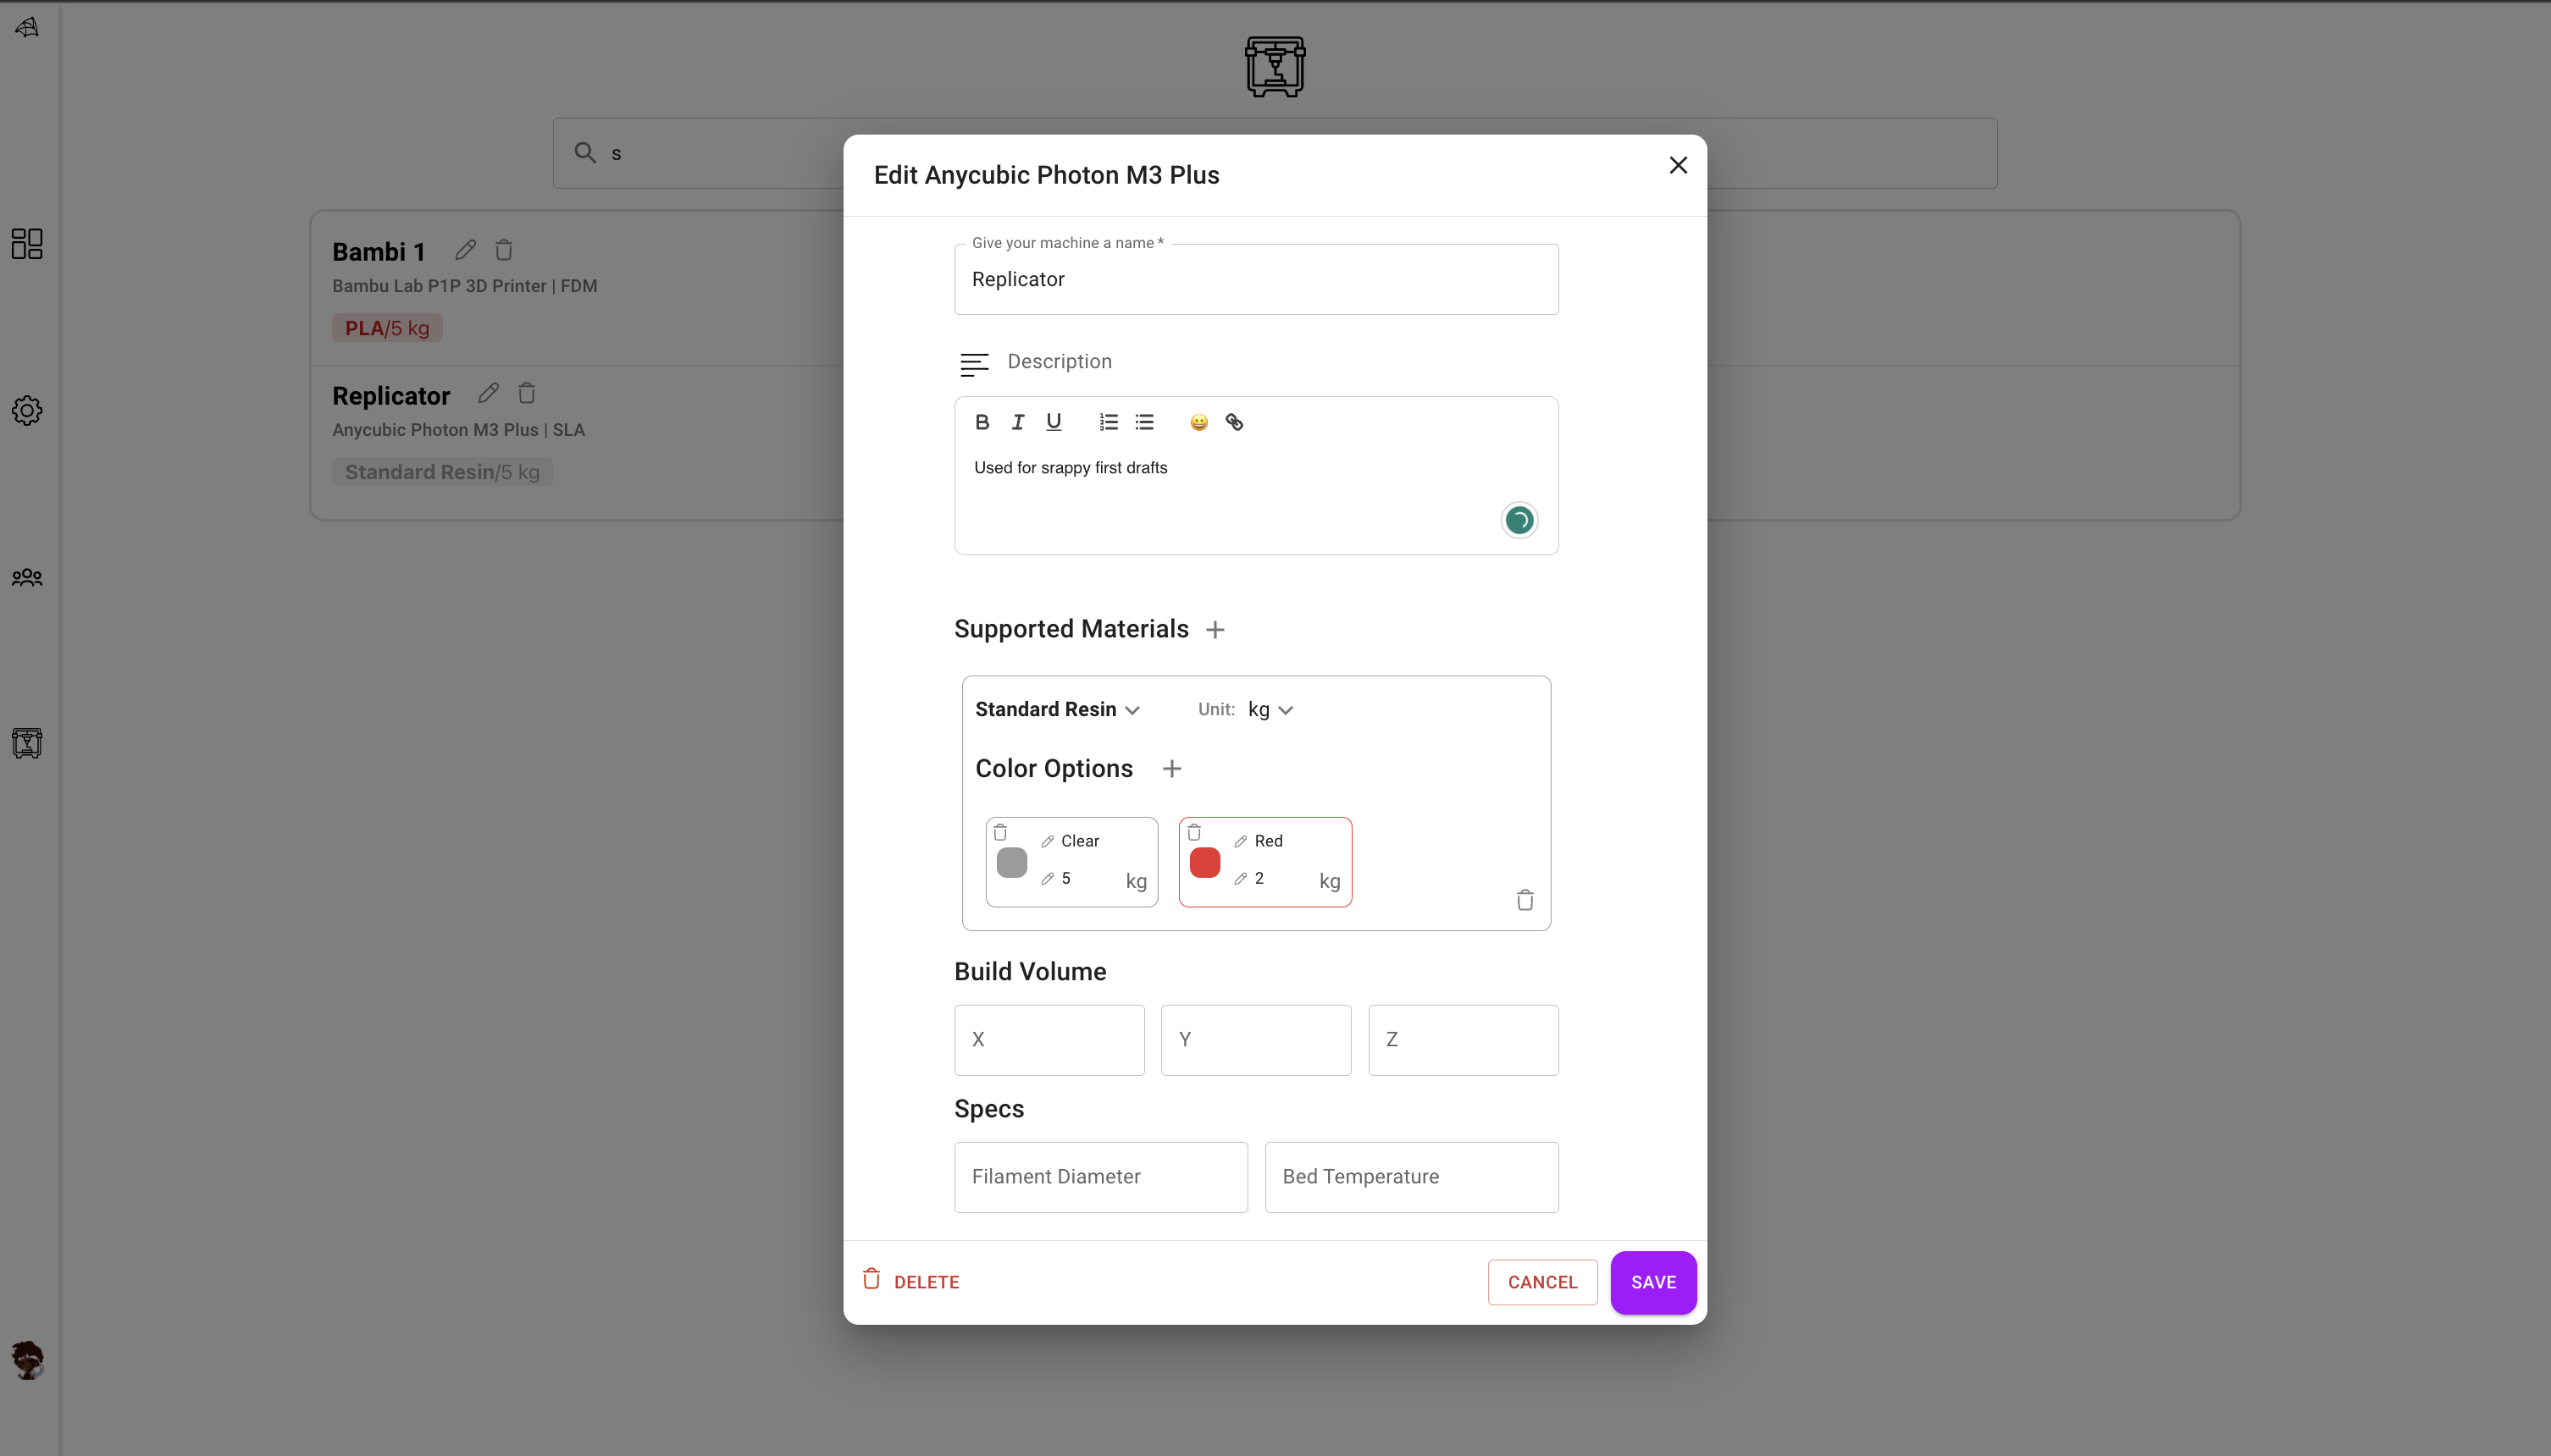Viewport: 2551px width, 1456px height.
Task: Toggle underline formatting in the description editor
Action: click(1054, 422)
